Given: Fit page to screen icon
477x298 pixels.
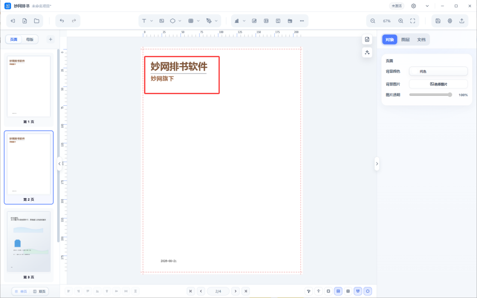Looking at the screenshot, I should [x=412, y=21].
